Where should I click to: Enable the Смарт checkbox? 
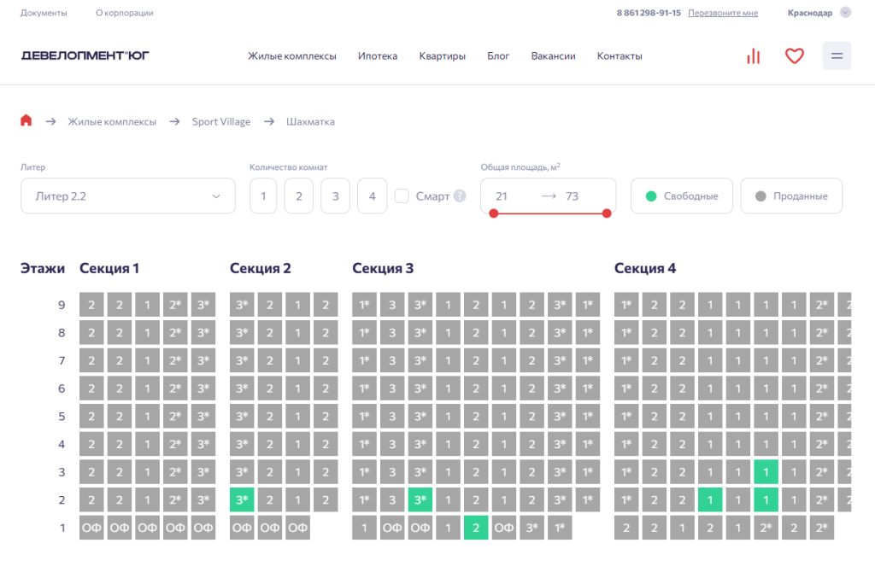click(x=402, y=196)
